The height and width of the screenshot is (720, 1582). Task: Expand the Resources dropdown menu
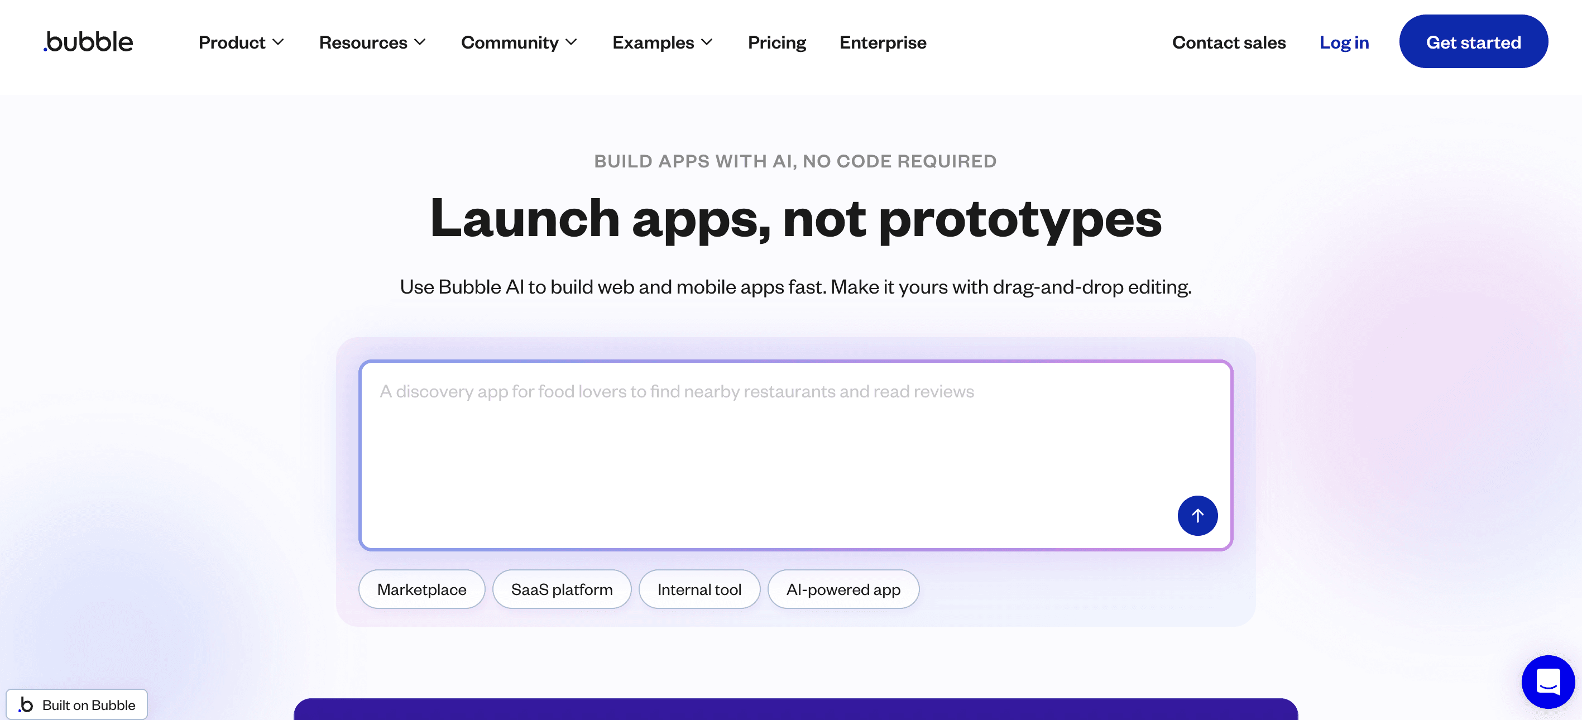coord(372,42)
